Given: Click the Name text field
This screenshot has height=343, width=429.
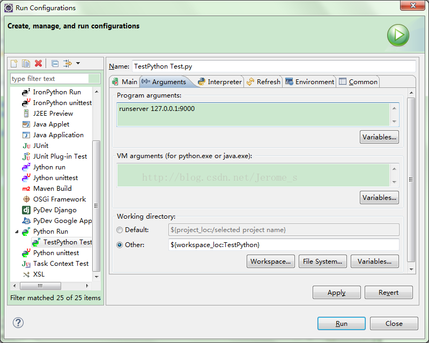Looking at the screenshot, I should point(273,66).
